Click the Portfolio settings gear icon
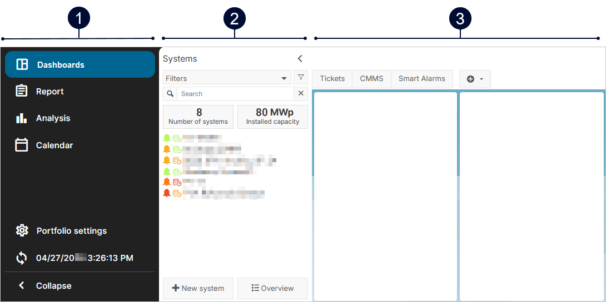The image size is (606, 302). (x=22, y=230)
